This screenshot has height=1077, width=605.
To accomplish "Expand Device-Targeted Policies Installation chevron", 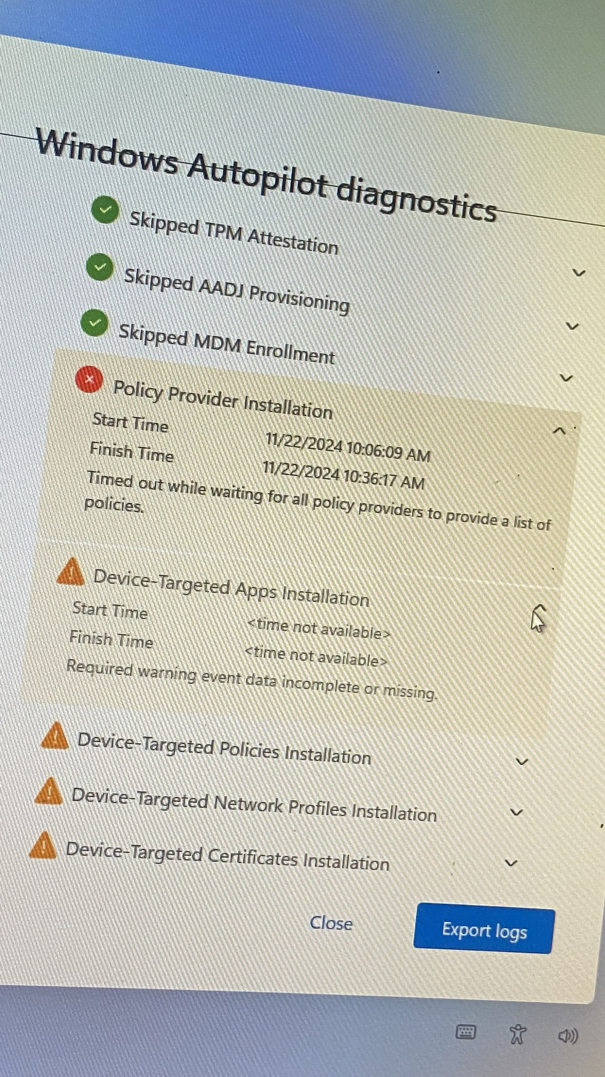I will point(522,762).
